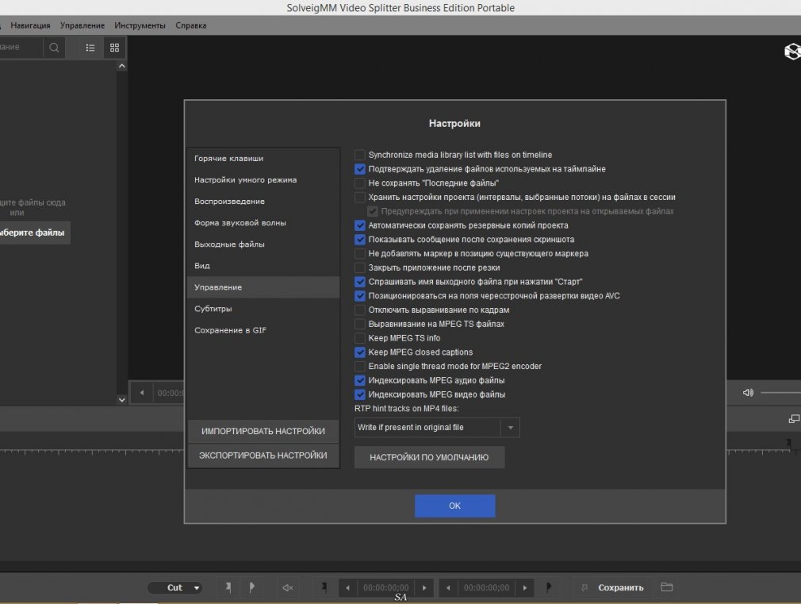Open Вид settings section
This screenshot has height=604, width=801.
263,266
